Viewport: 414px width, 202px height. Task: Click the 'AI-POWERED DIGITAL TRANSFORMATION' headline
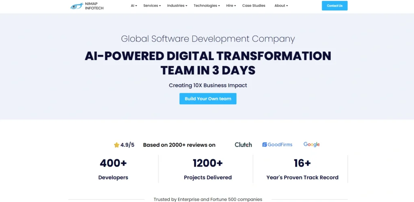[x=208, y=56]
